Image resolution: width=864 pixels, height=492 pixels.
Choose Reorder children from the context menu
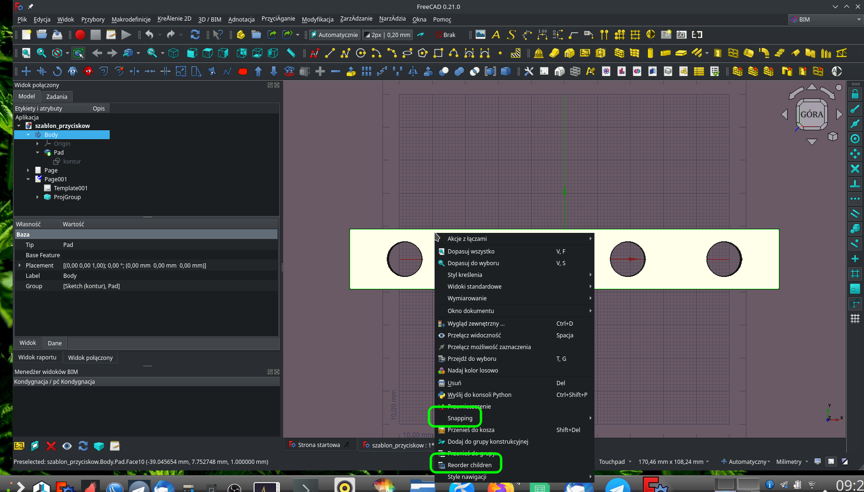point(469,464)
